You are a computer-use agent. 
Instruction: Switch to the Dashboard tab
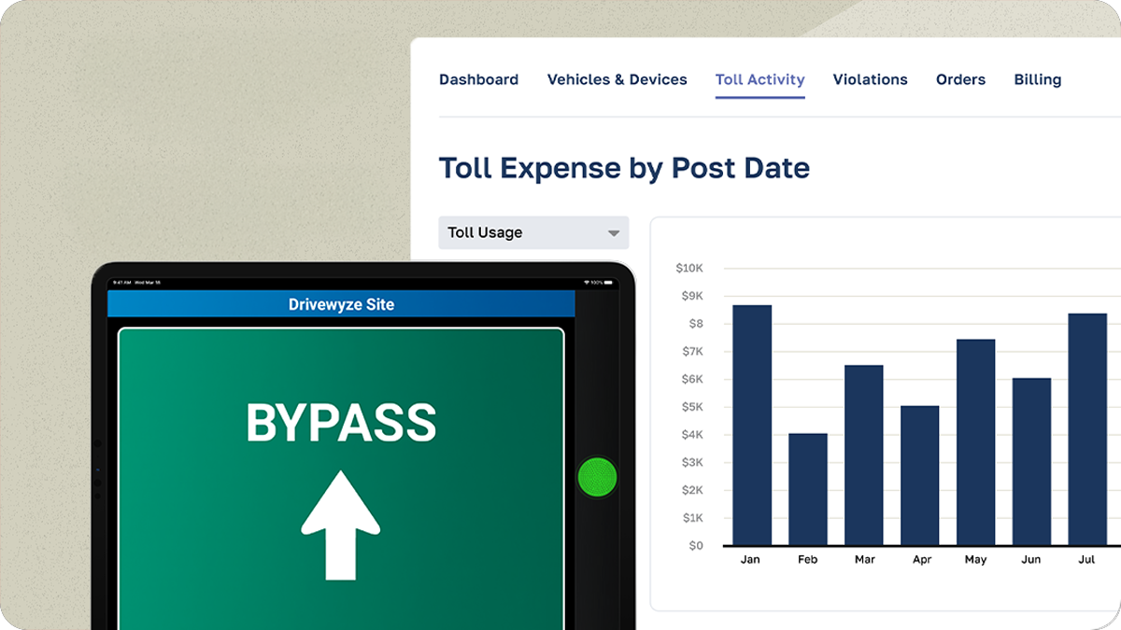478,79
